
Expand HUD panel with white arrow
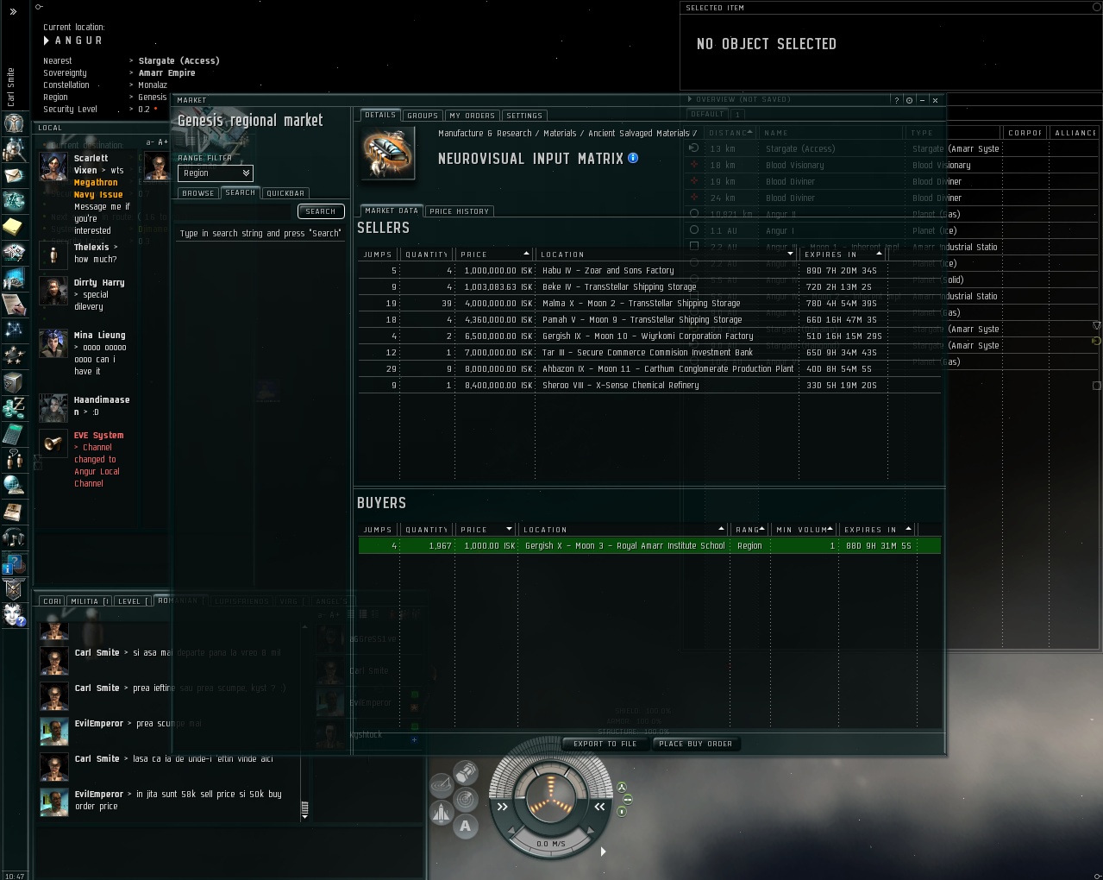(x=603, y=852)
